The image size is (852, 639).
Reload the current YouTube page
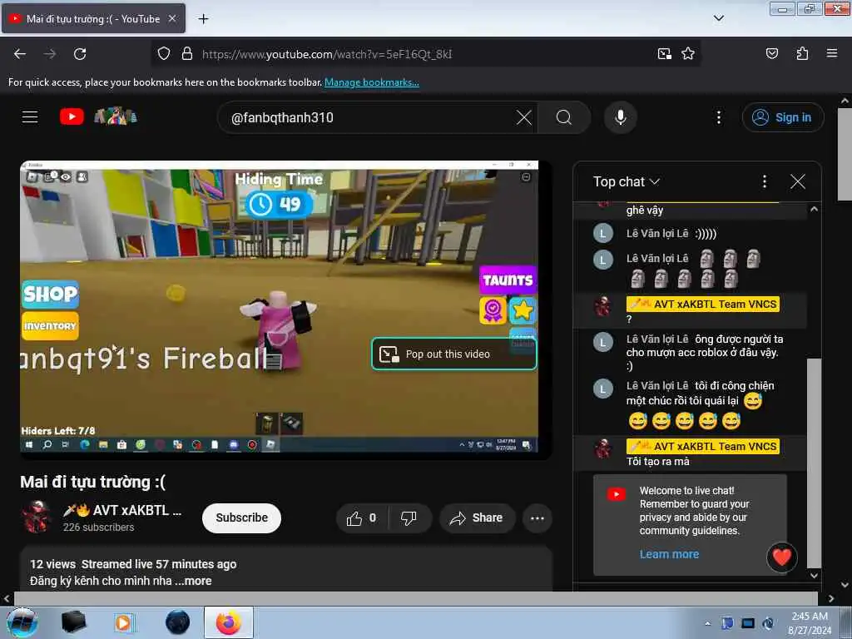tap(80, 54)
